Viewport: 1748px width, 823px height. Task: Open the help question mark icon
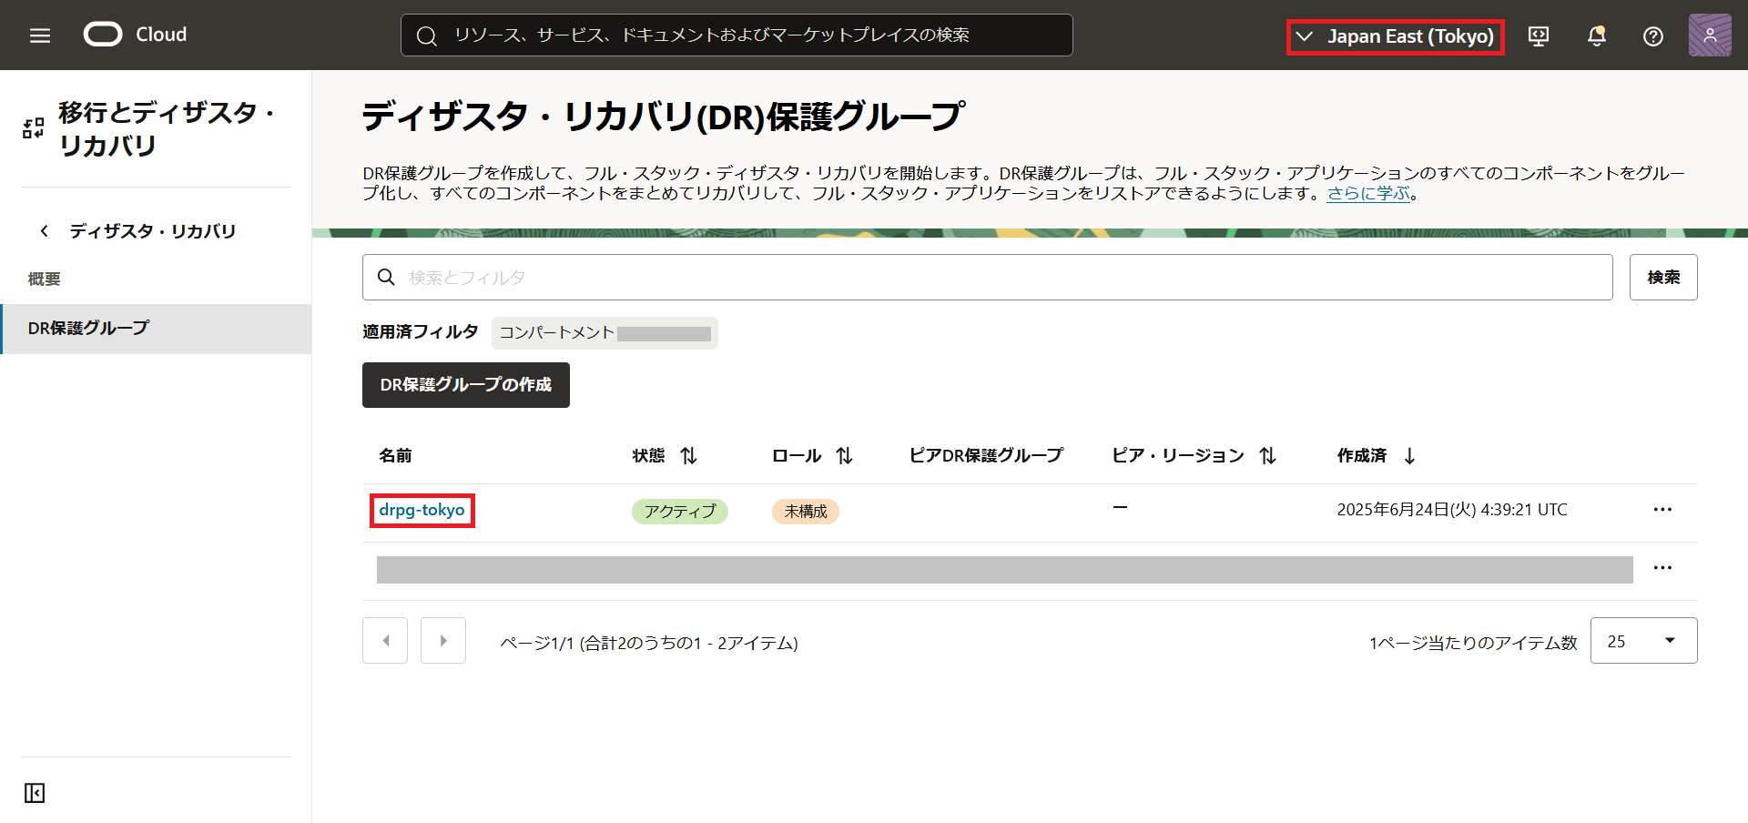pyautogui.click(x=1652, y=35)
